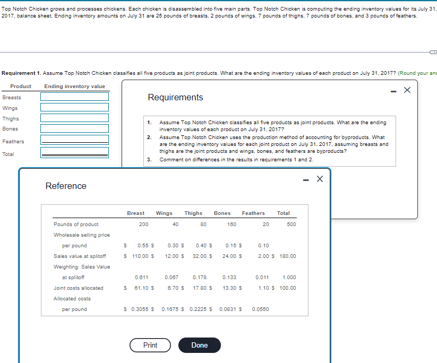Click Bones weighting 0.133
The width and height of the screenshot is (437, 363).
229,277
